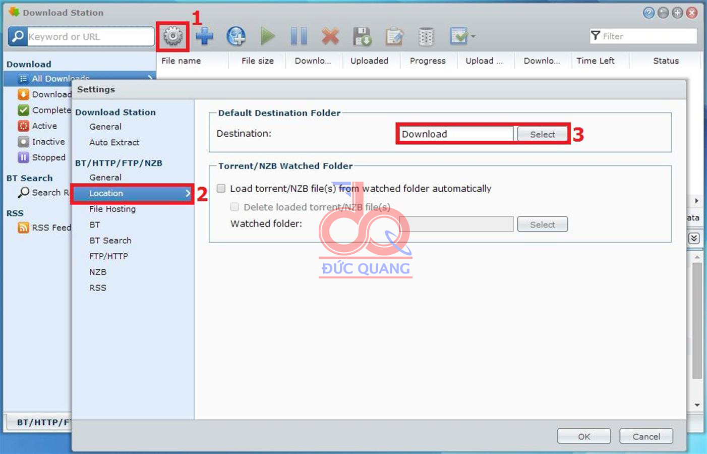
Task: Select Location settings page
Action: 133,193
